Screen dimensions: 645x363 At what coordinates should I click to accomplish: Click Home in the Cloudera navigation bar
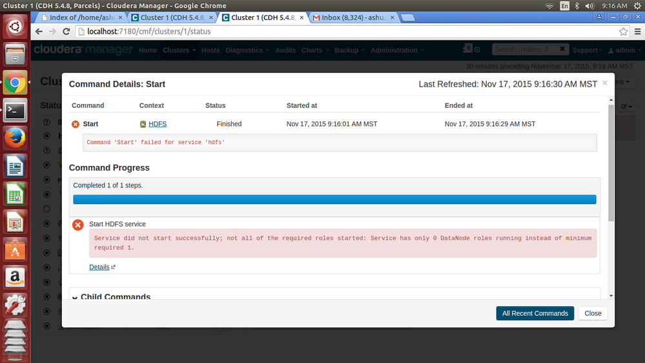148,50
